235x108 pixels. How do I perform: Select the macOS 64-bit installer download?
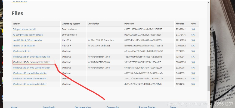point(24,46)
